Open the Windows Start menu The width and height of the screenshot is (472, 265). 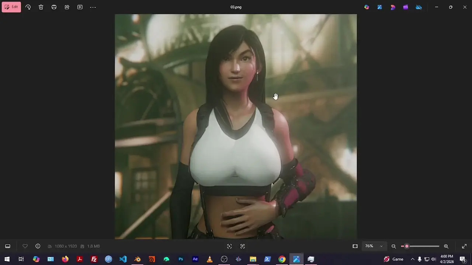point(7,259)
